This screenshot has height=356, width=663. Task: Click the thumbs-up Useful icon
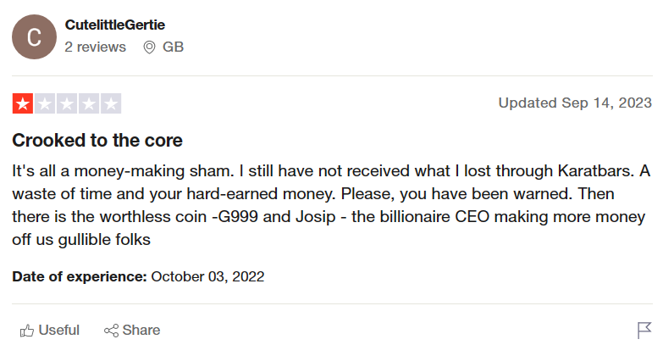point(26,331)
